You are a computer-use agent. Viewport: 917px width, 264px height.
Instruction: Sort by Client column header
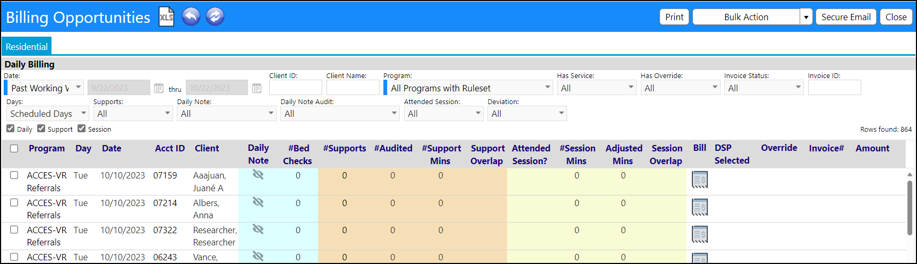(x=207, y=148)
